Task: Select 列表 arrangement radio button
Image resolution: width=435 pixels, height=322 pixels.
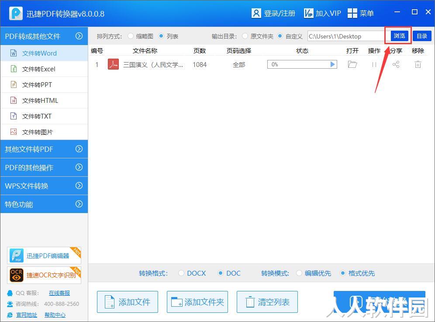Action: [x=161, y=36]
